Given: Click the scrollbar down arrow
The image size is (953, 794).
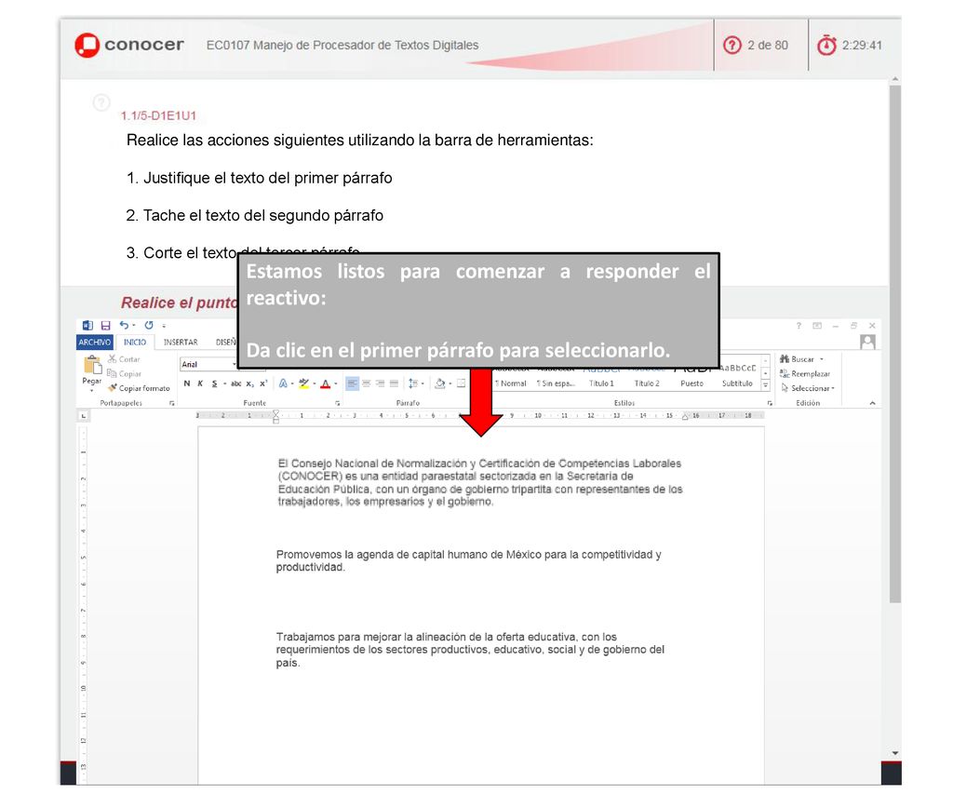Looking at the screenshot, I should pos(895,753).
